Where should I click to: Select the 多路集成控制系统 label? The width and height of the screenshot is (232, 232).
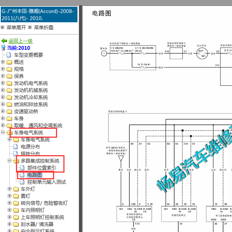(x=40, y=161)
